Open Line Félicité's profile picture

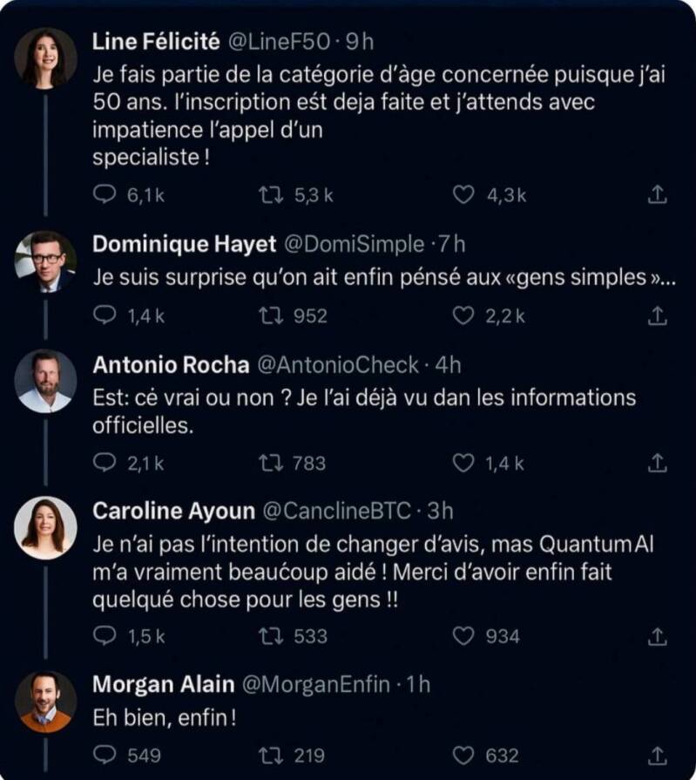click(x=45, y=58)
